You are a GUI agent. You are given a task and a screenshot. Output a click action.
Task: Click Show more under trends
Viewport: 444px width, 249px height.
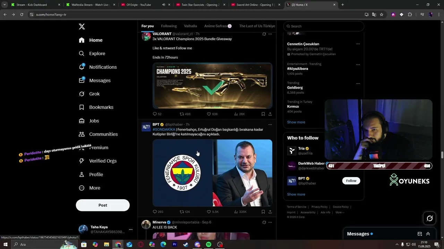point(296,122)
